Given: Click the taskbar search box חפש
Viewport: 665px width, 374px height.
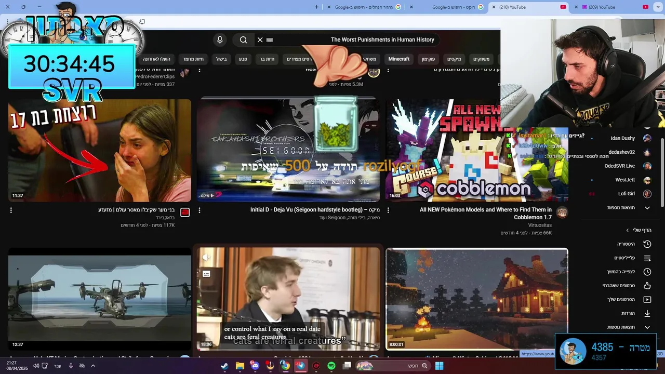Looking at the screenshot, I should click(x=394, y=366).
